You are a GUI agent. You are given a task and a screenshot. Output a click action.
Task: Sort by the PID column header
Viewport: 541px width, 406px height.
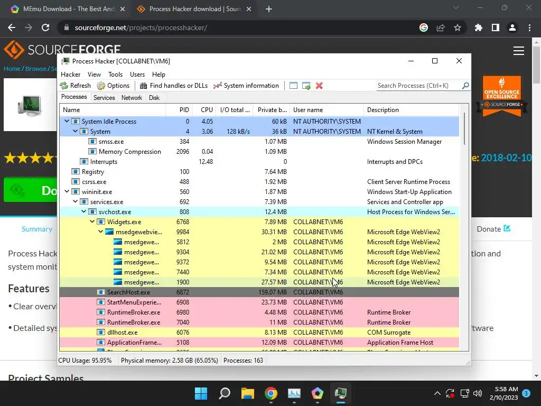click(179, 110)
